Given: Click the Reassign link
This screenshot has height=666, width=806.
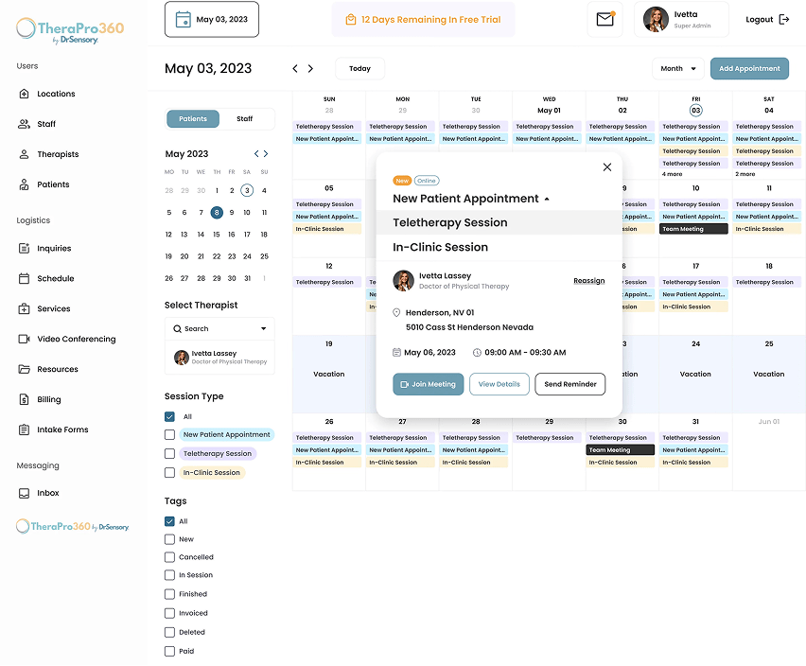Looking at the screenshot, I should click(589, 281).
